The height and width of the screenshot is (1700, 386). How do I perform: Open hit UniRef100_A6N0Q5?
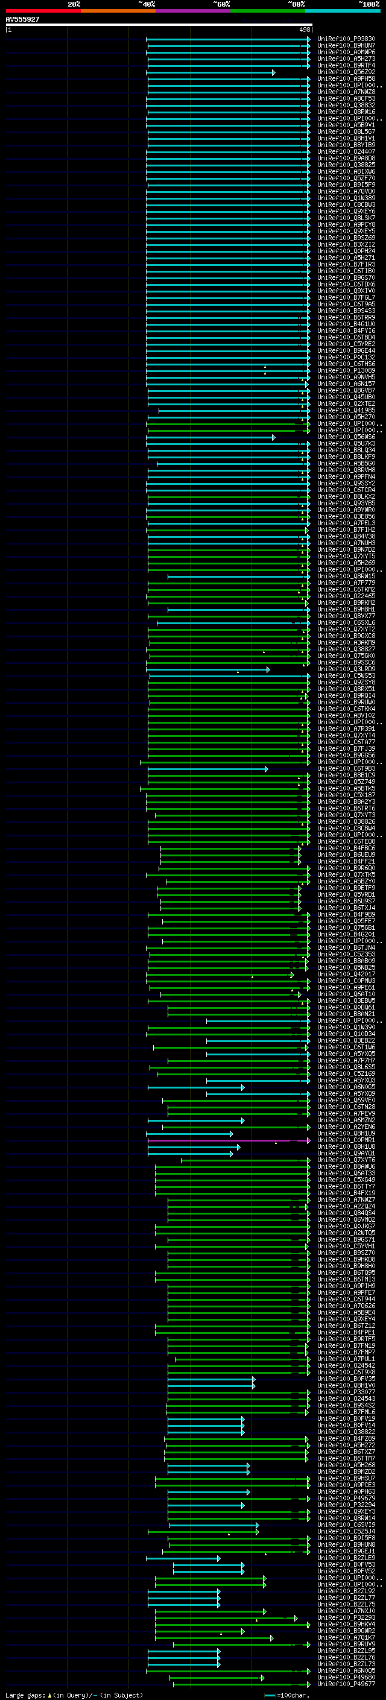click(346, 1670)
